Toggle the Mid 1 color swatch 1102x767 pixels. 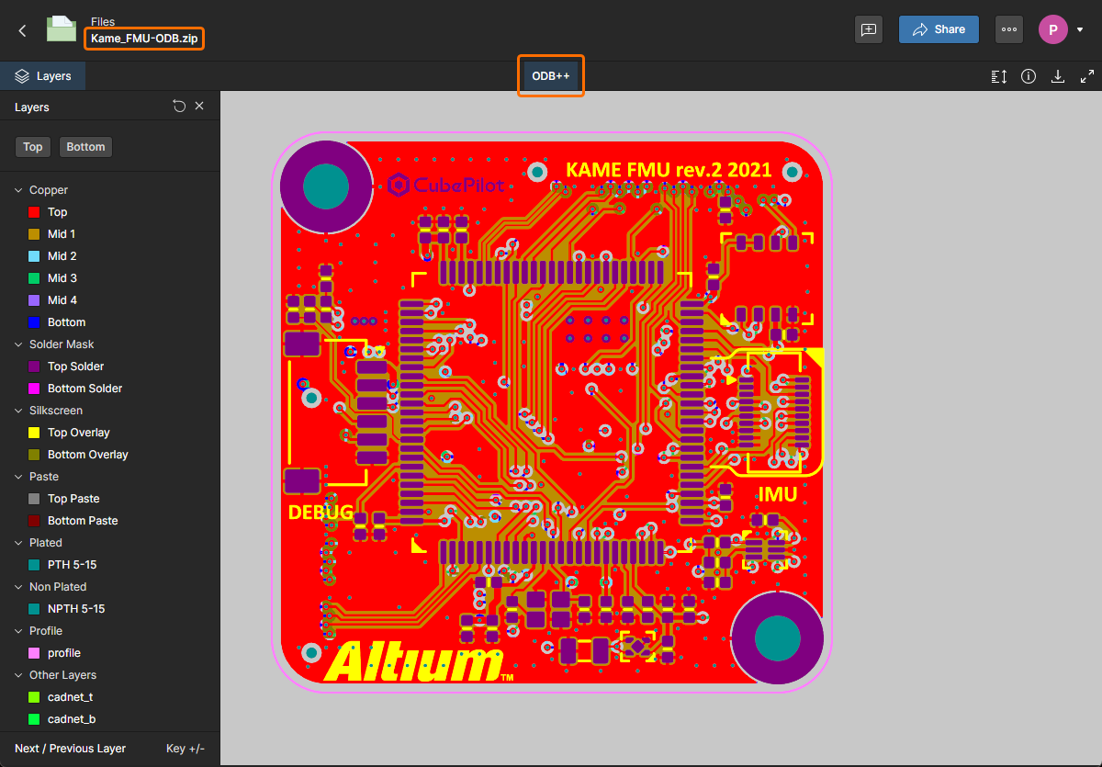[x=35, y=234]
